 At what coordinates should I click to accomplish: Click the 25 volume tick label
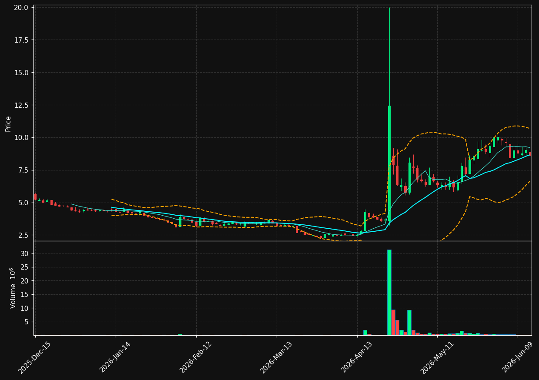[25, 267]
